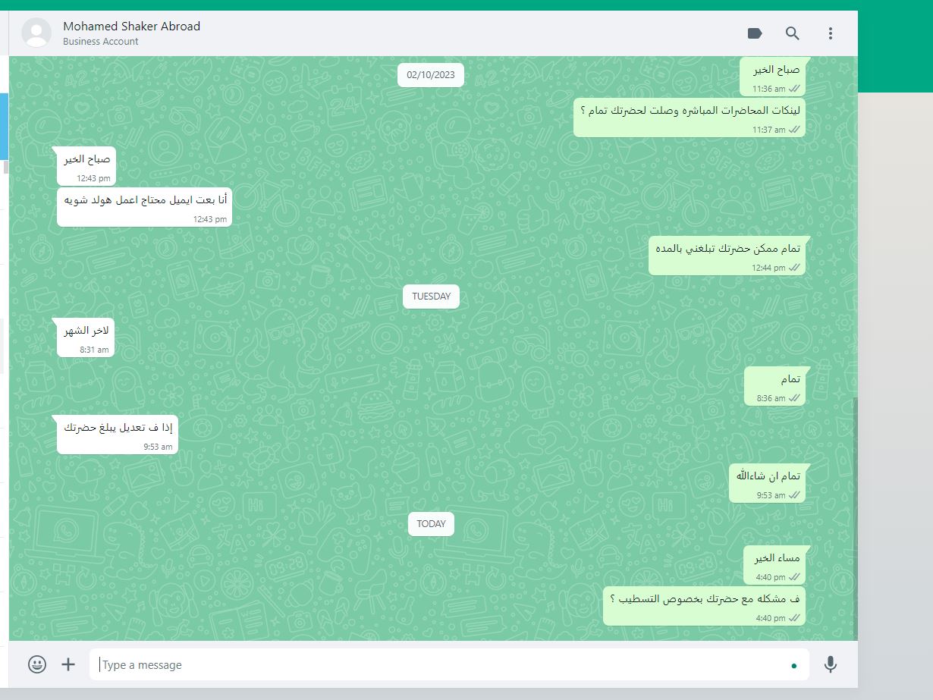Select the incoming message at 8:31 am
The height and width of the screenshot is (700, 933).
coord(86,337)
